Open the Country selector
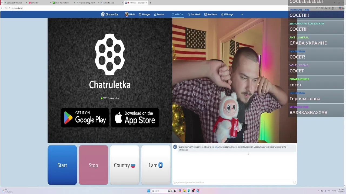The image size is (346, 194). (x=125, y=165)
